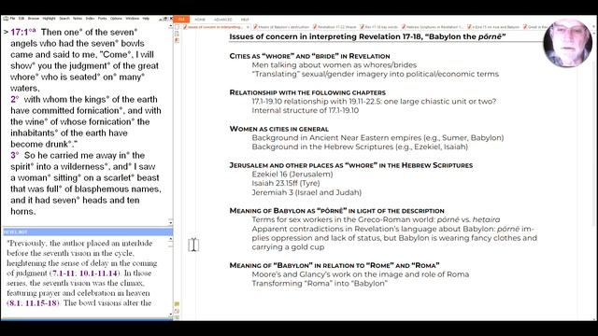Click the second icon in PDF sidebar strip

177,34
